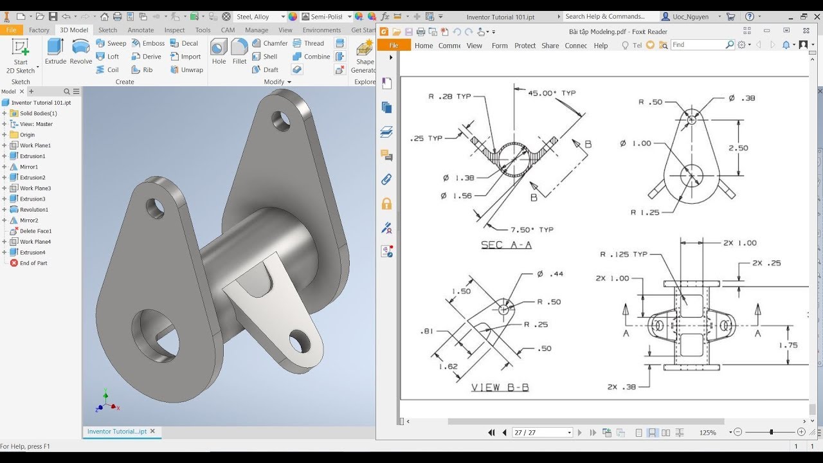The image size is (823, 463).
Task: Expand Solid Bodies(1) in the model browser
Action: point(5,113)
